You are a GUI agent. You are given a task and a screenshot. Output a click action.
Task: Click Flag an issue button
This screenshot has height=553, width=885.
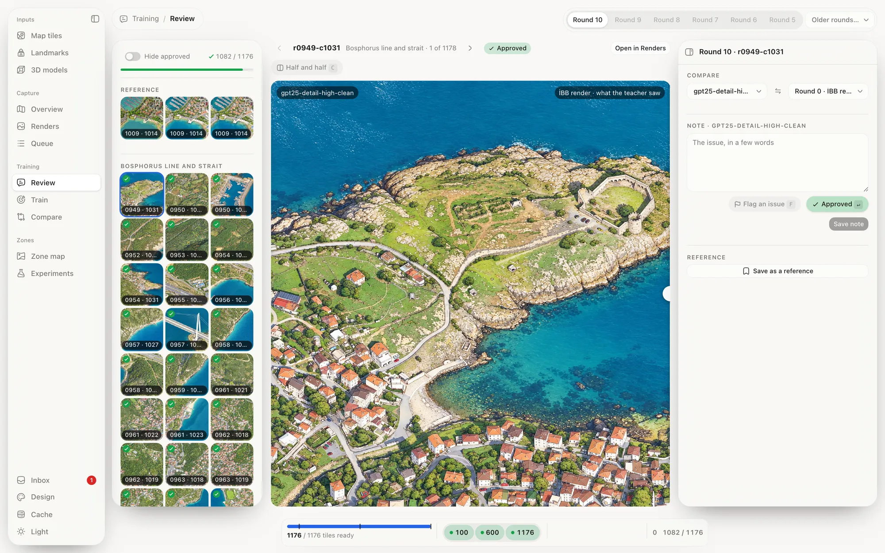764,204
